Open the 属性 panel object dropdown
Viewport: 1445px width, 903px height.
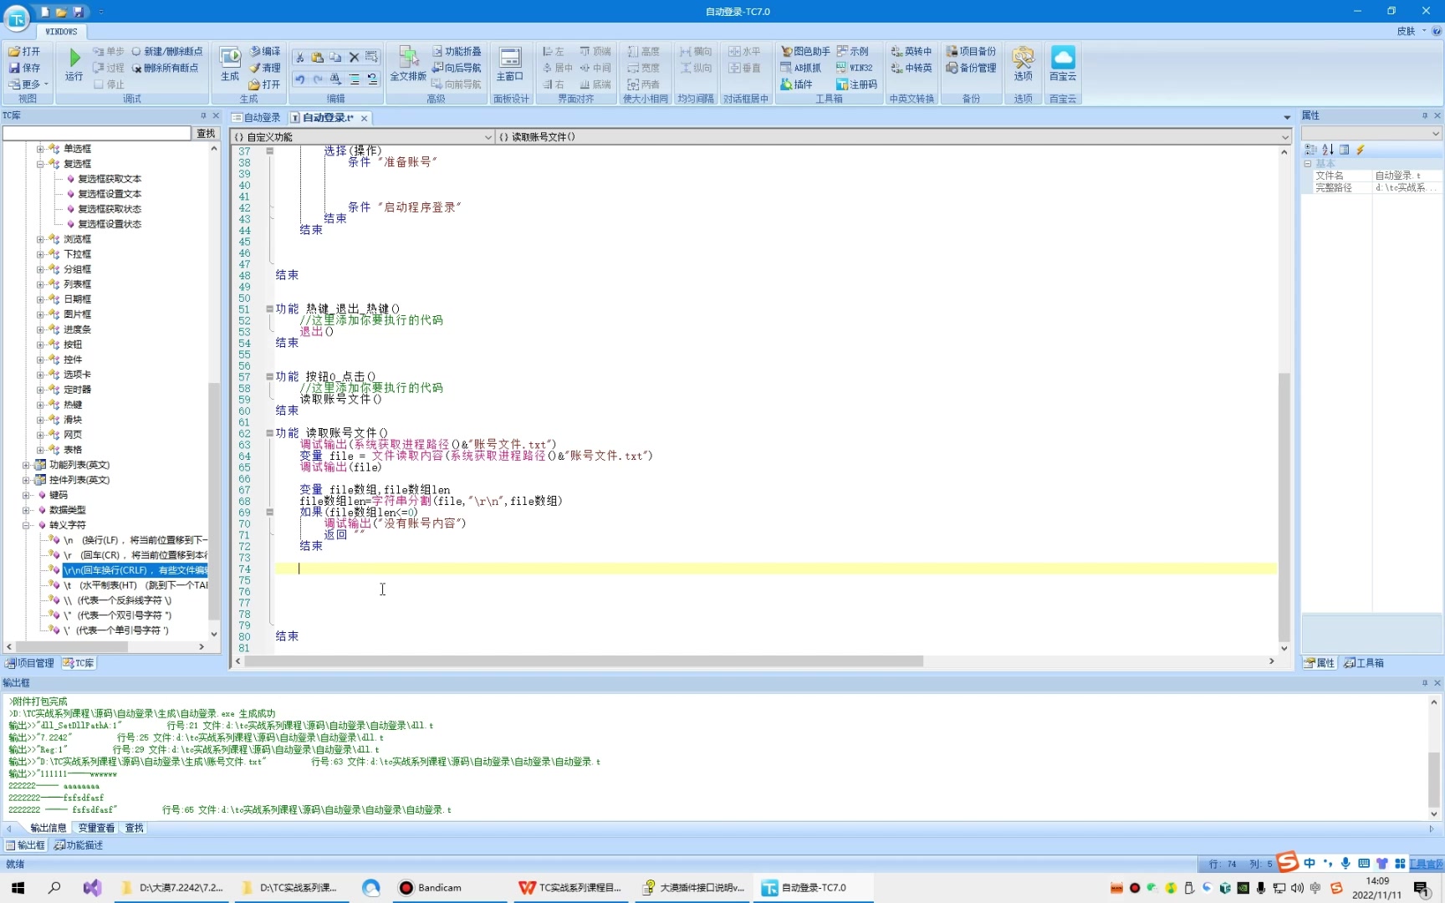1435,134
